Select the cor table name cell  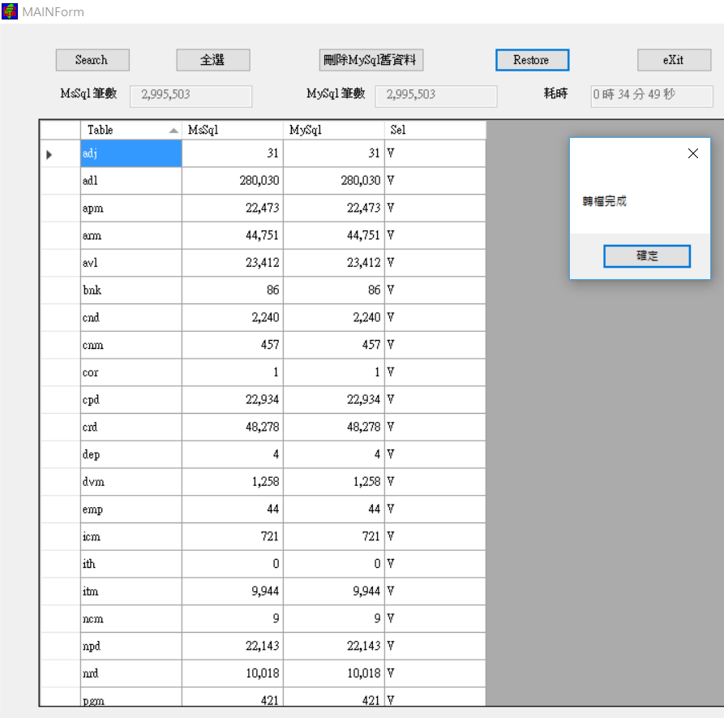coord(131,372)
